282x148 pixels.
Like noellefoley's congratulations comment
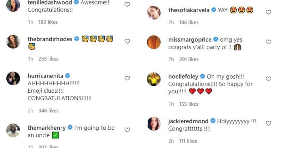(x=268, y=79)
